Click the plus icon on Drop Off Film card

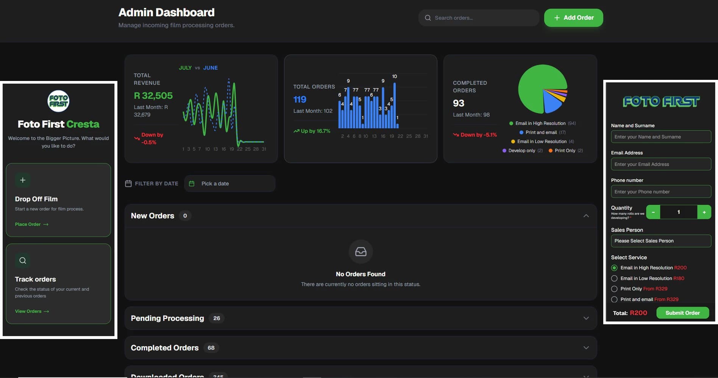(x=23, y=180)
